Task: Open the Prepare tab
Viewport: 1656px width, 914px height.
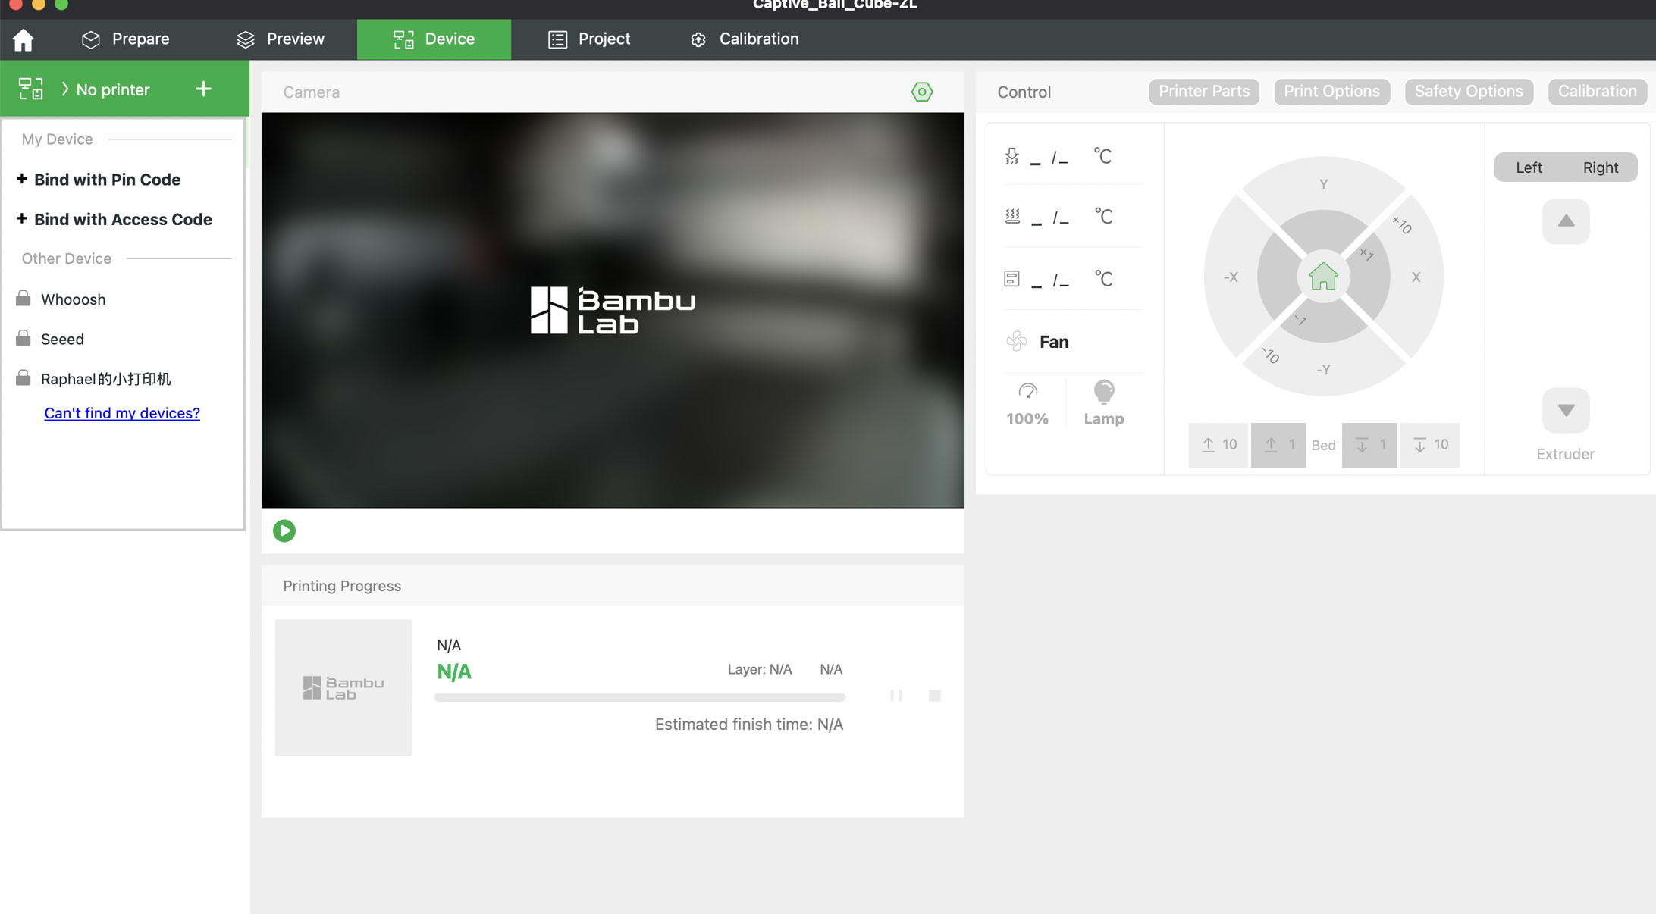Action: (x=125, y=39)
